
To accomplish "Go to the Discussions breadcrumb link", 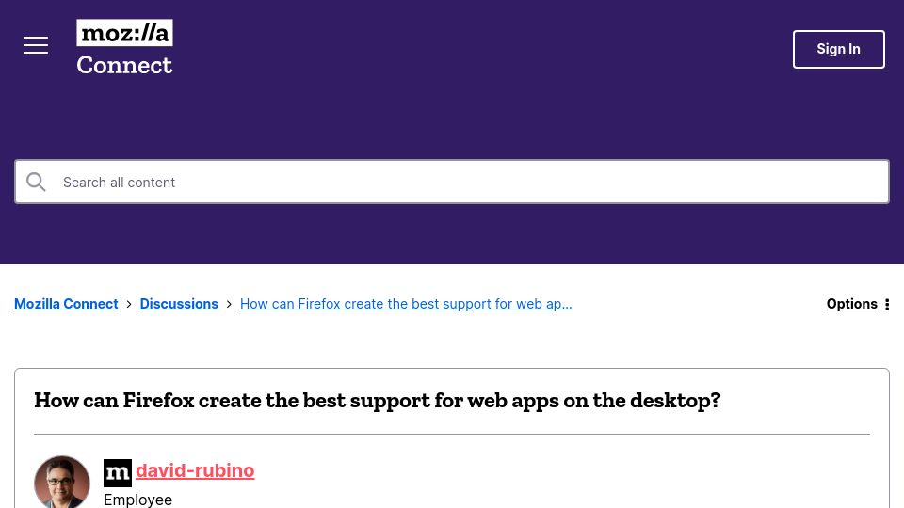I will pos(179,304).
